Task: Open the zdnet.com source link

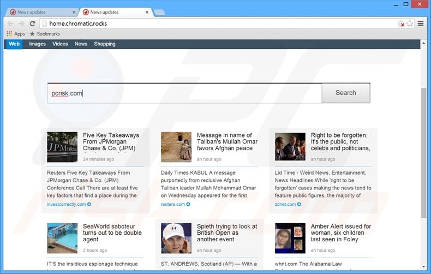Action: (x=285, y=204)
